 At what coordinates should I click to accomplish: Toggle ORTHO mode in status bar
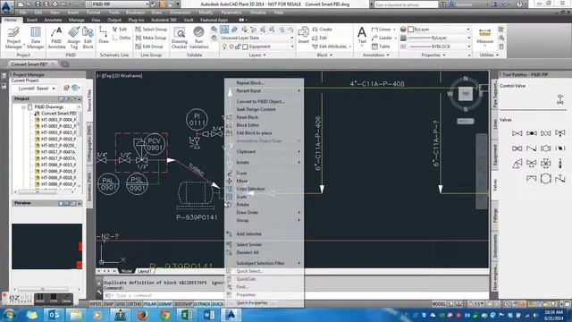(134, 304)
